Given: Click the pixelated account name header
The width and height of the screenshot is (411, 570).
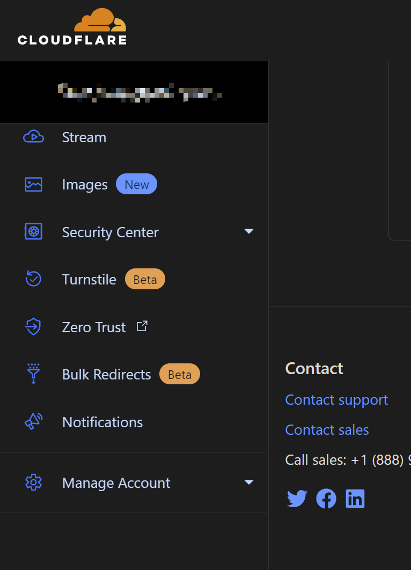Looking at the screenshot, I should [x=140, y=92].
